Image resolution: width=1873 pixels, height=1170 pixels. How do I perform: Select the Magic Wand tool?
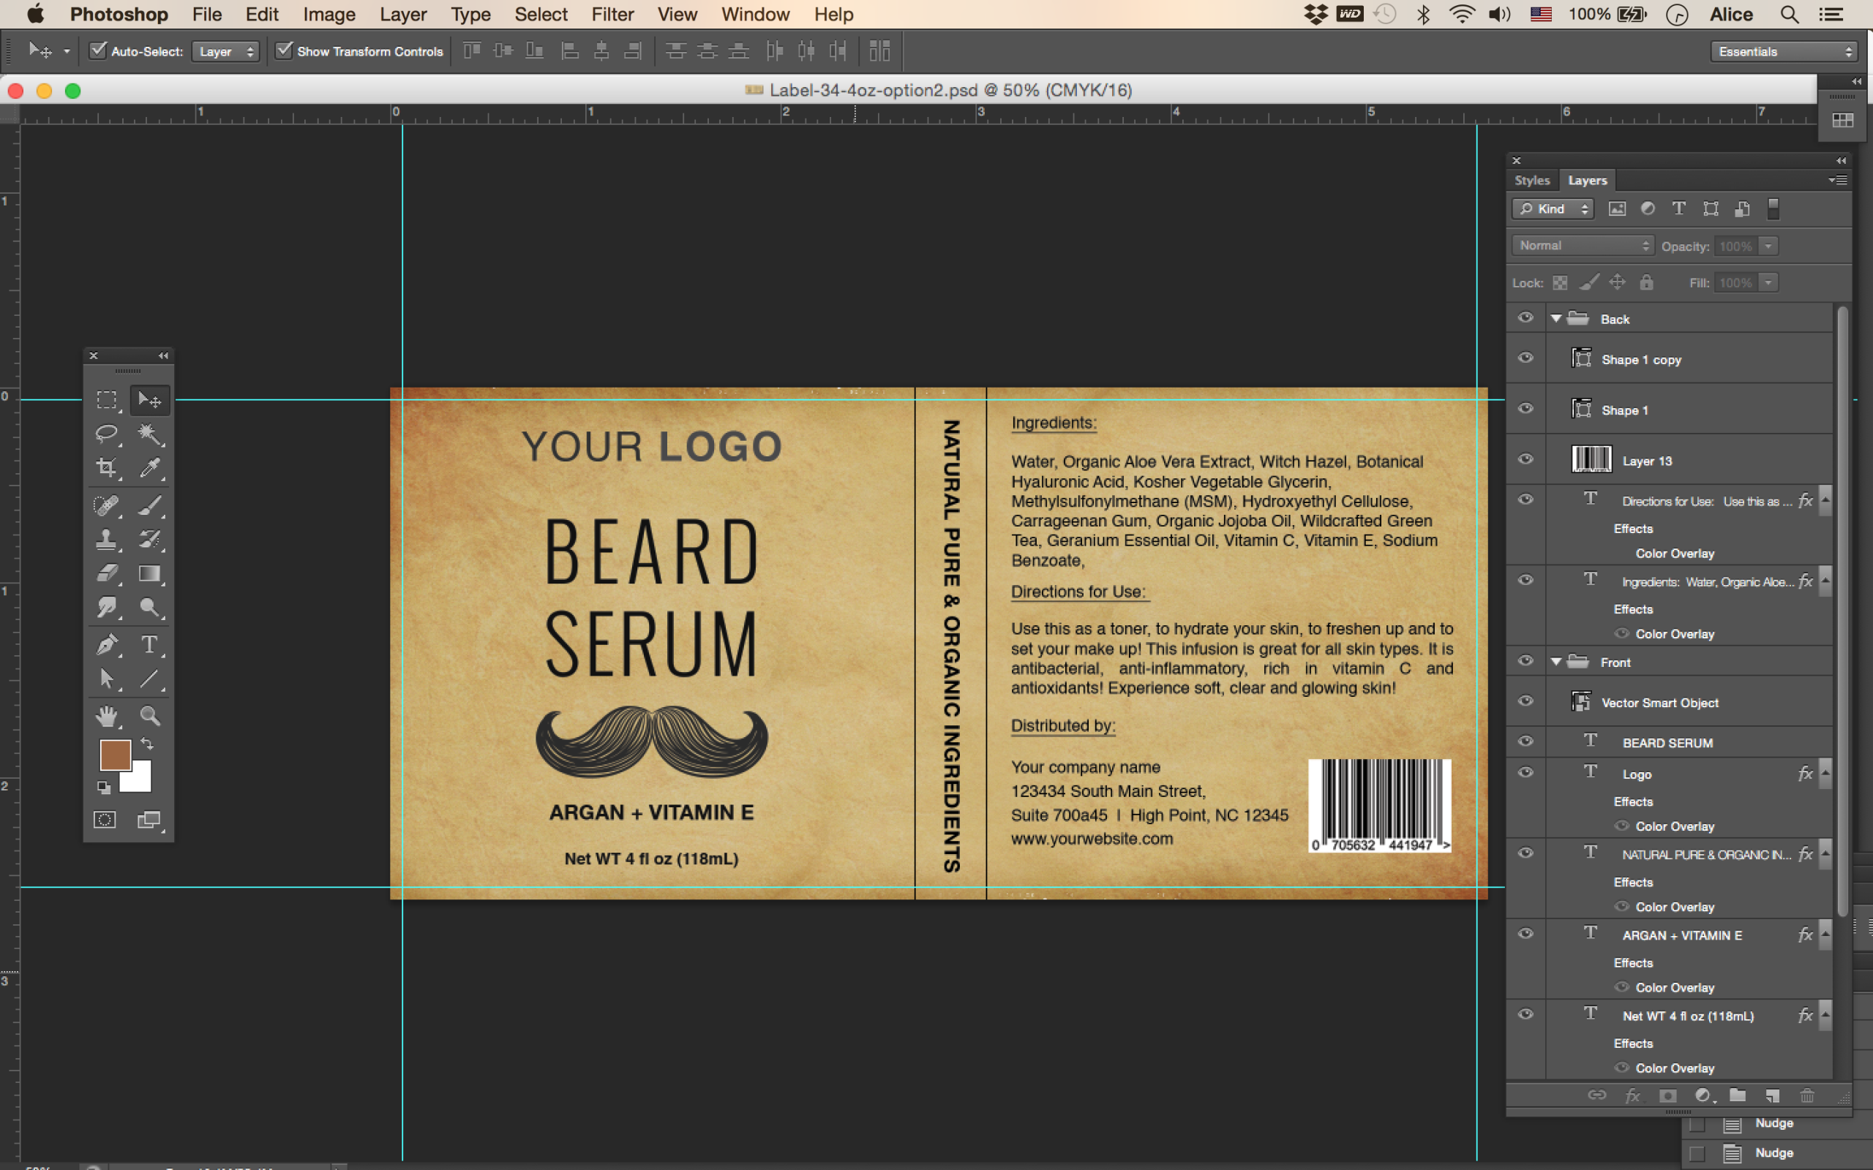149,434
